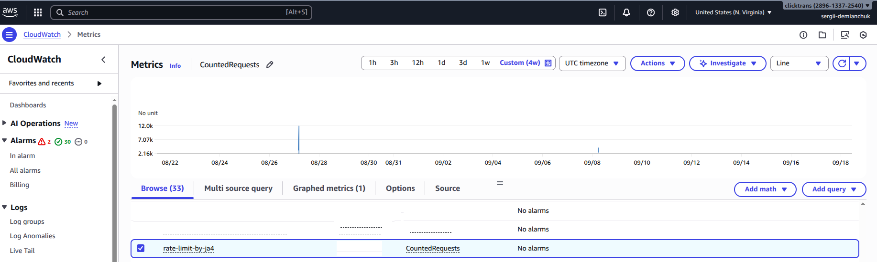Open the monitor icon in breadcrumb bar
The image size is (877, 262).
click(x=845, y=35)
